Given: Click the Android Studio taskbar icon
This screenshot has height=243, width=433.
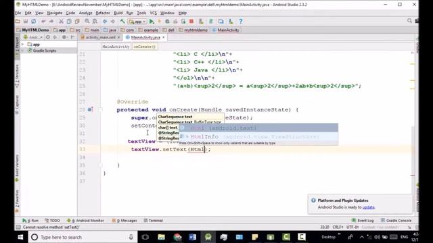Looking at the screenshot, I should tap(208, 237).
